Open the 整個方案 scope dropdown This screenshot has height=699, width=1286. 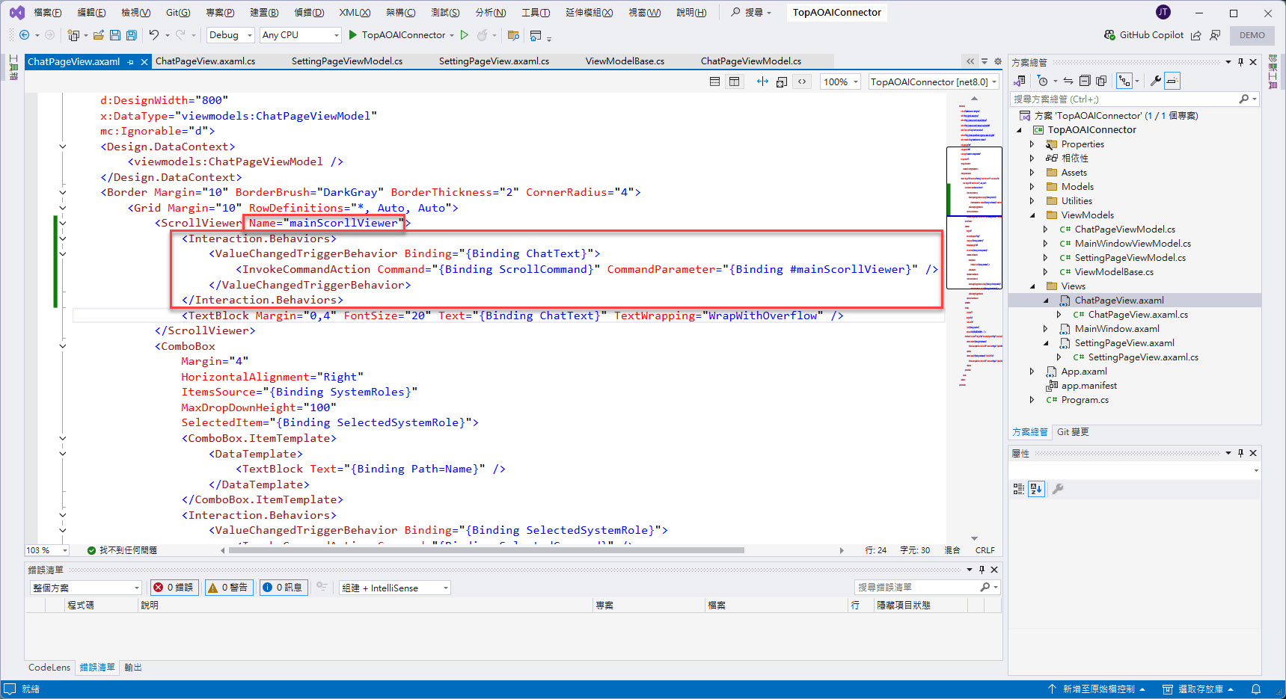[85, 588]
